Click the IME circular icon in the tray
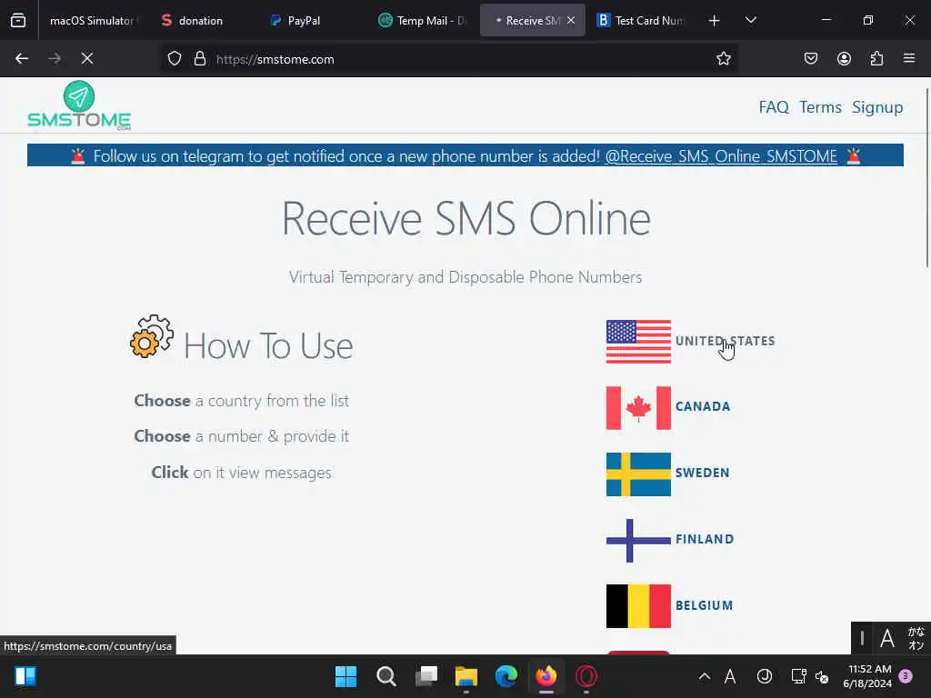 coord(764,676)
